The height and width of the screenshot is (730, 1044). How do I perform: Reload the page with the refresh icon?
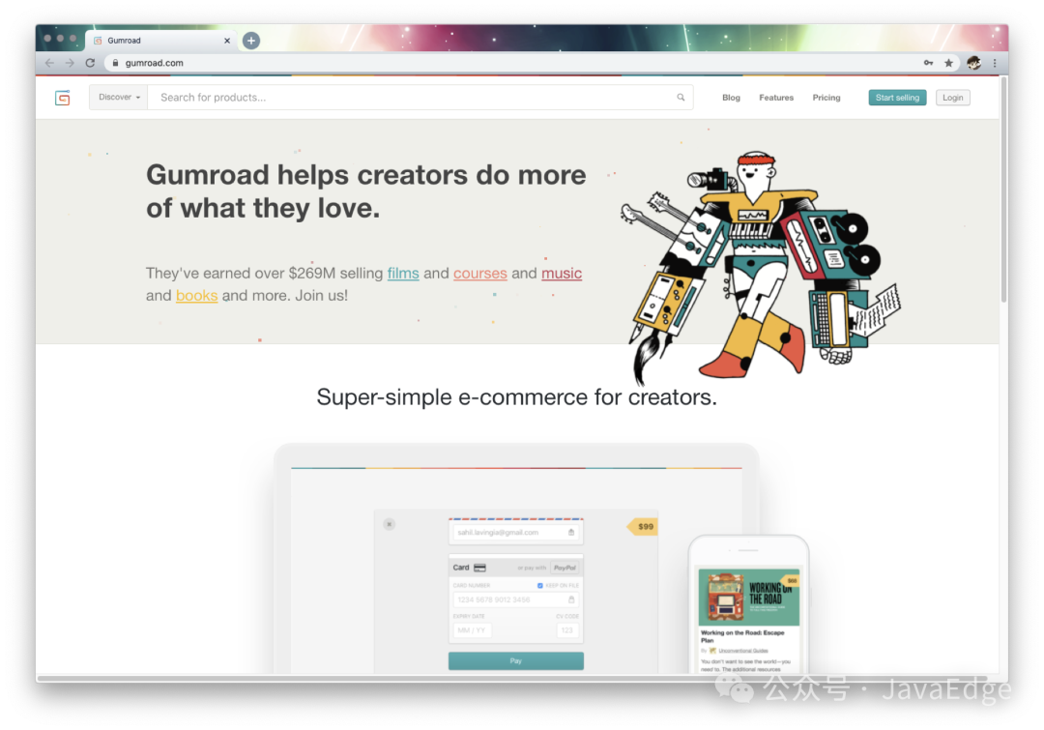tap(91, 63)
